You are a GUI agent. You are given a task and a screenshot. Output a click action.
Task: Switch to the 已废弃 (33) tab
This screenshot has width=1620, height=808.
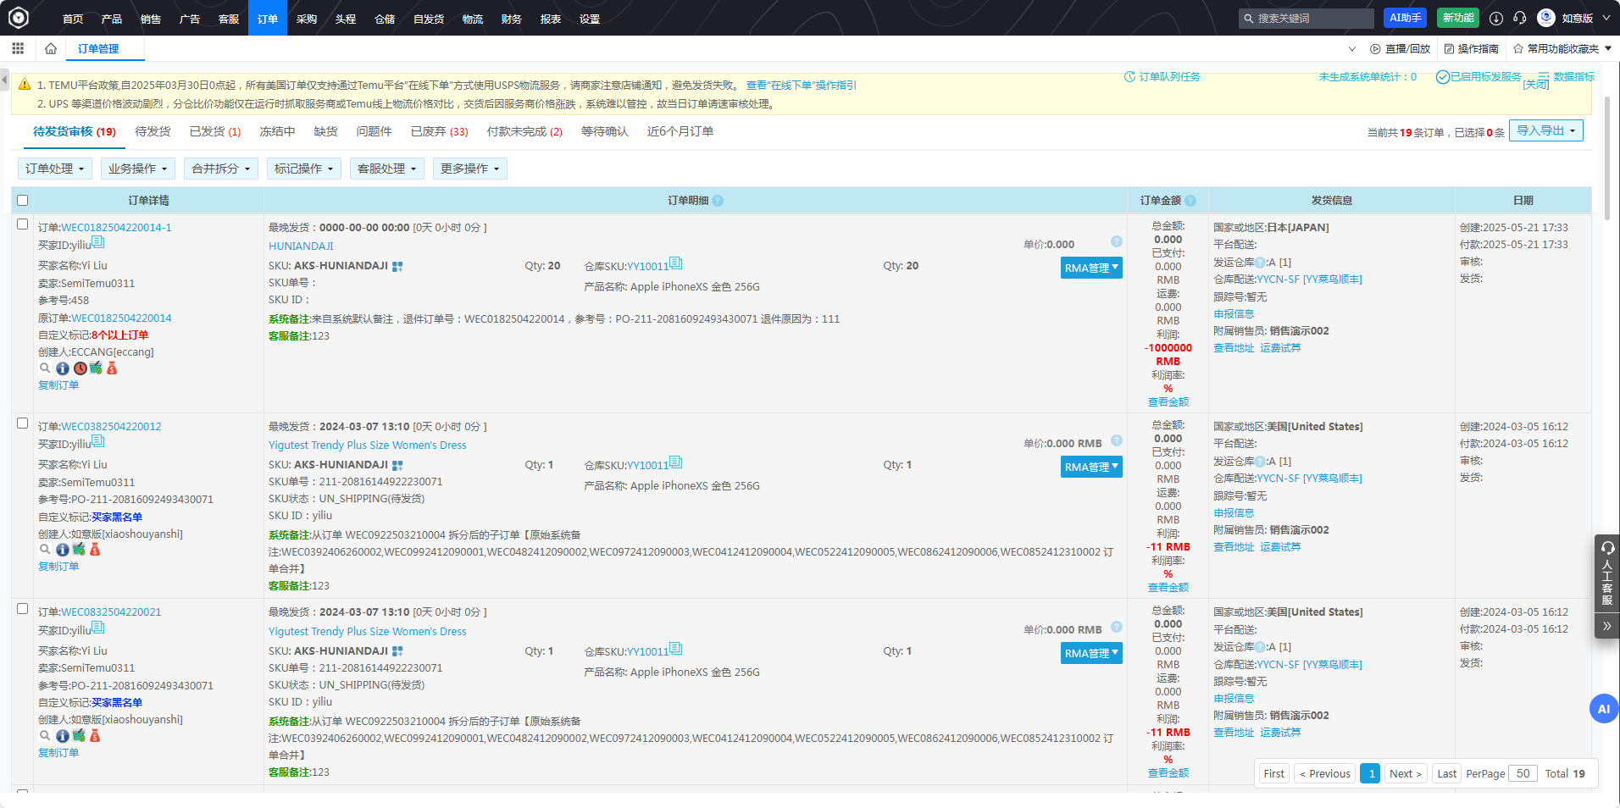coord(439,131)
